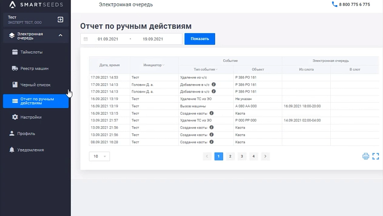Screen dimensions: 383x216
Task: Click date cell 17.09.2021 14:53
Action: click(110, 77)
